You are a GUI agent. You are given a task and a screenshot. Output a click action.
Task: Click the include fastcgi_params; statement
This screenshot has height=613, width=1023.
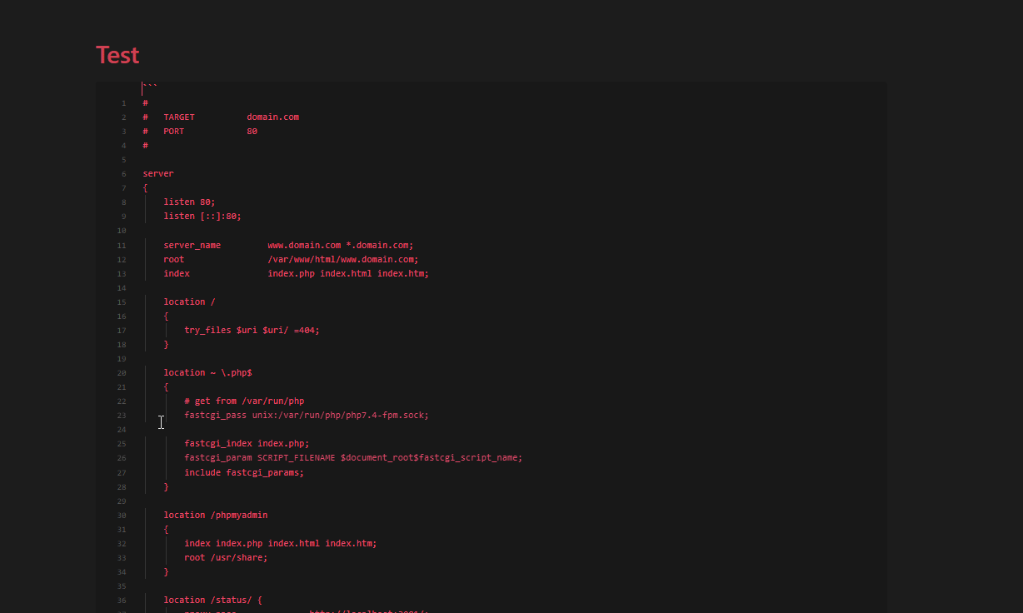(243, 472)
